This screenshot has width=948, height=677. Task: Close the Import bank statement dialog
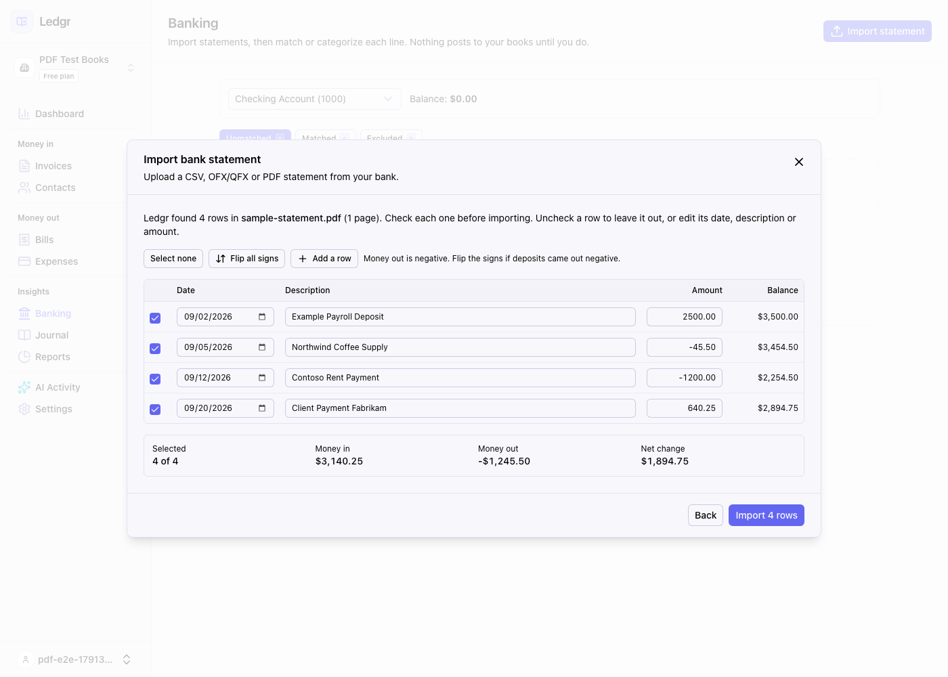coord(799,162)
